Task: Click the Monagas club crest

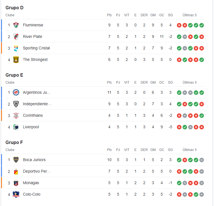Action: click(x=16, y=183)
